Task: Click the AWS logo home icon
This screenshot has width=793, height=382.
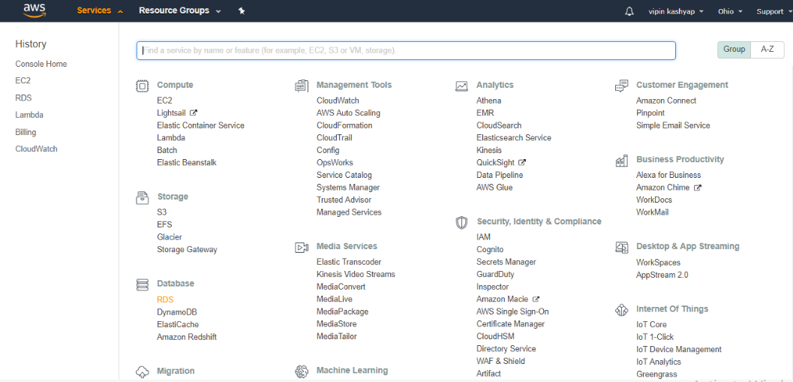Action: click(x=35, y=10)
